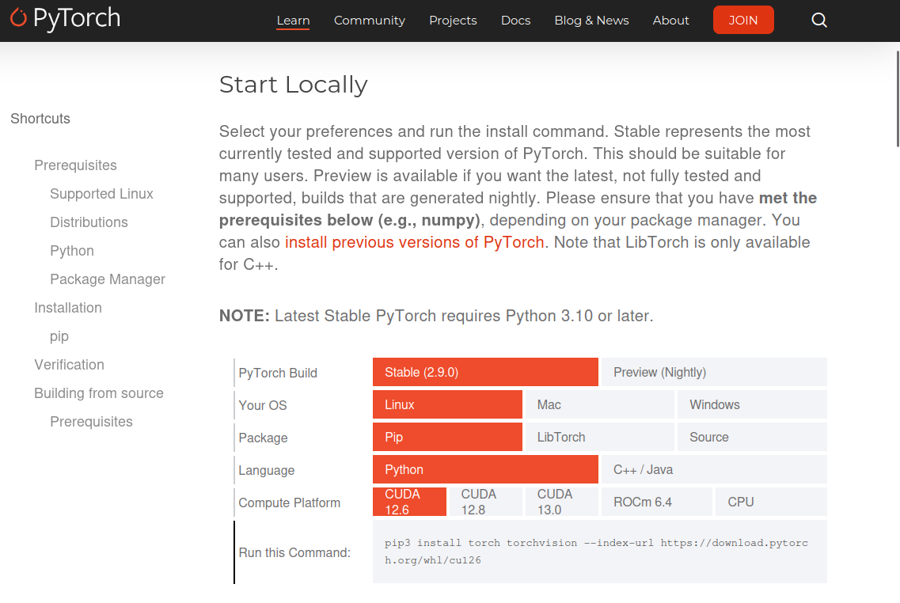Select the CPU compute platform
This screenshot has height=603, width=900.
point(771,502)
